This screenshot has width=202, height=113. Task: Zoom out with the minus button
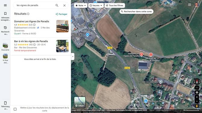[x=197, y=101]
